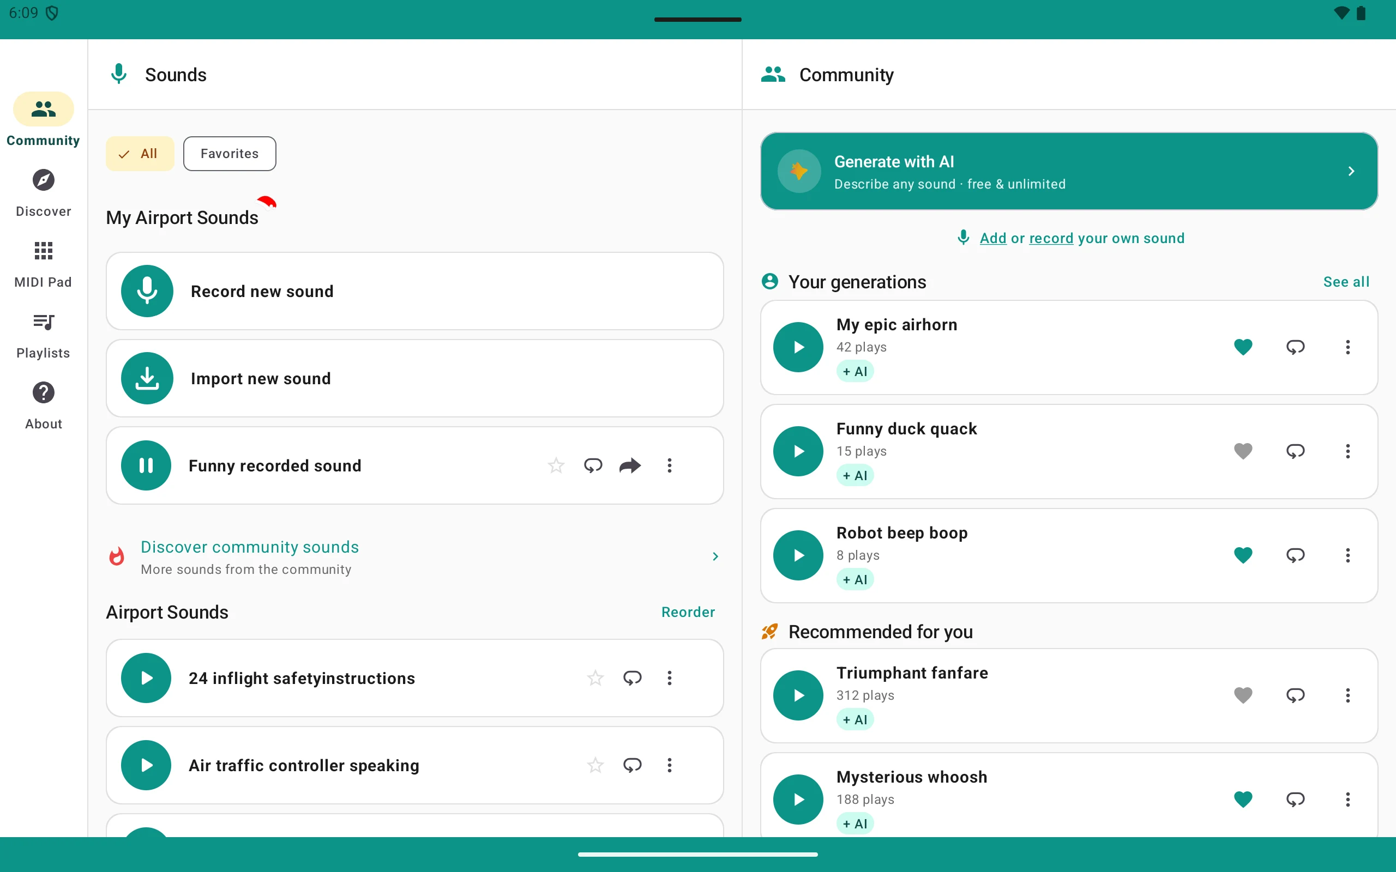Select the Community icon in sidebar
The width and height of the screenshot is (1396, 872).
(x=43, y=109)
